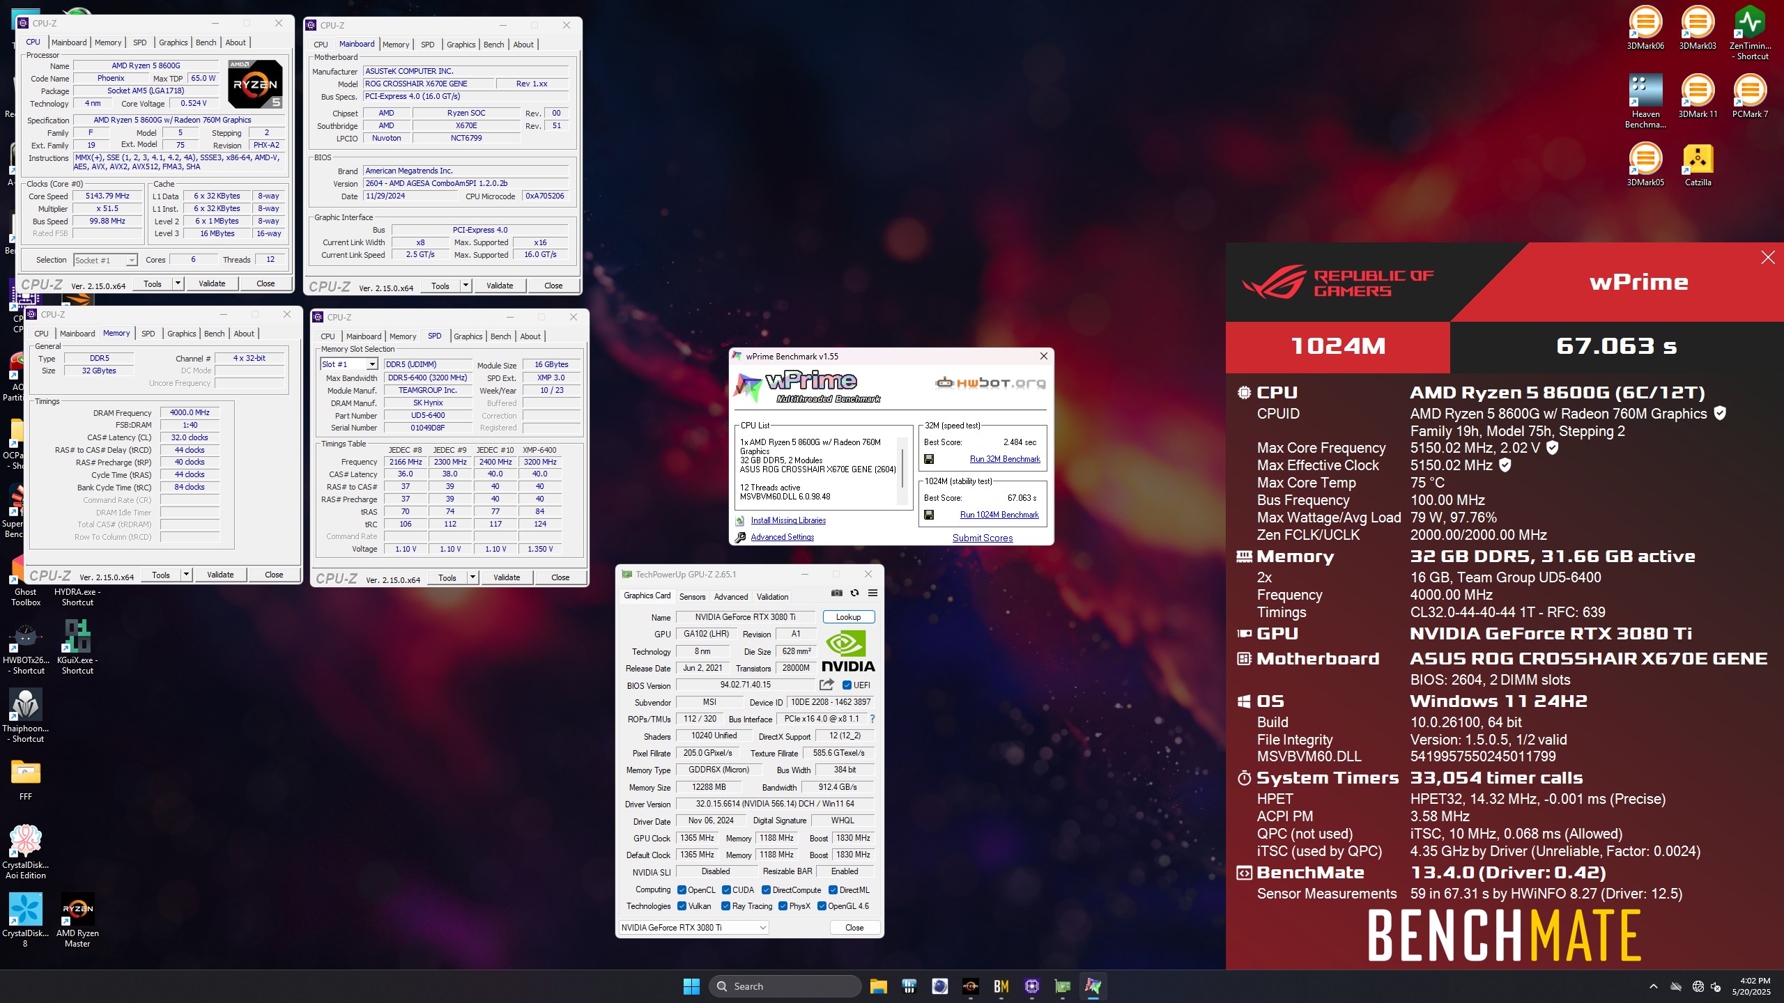Close the BenchMate wPrime result panel with X
1784x1003 pixels.
[x=1767, y=258]
